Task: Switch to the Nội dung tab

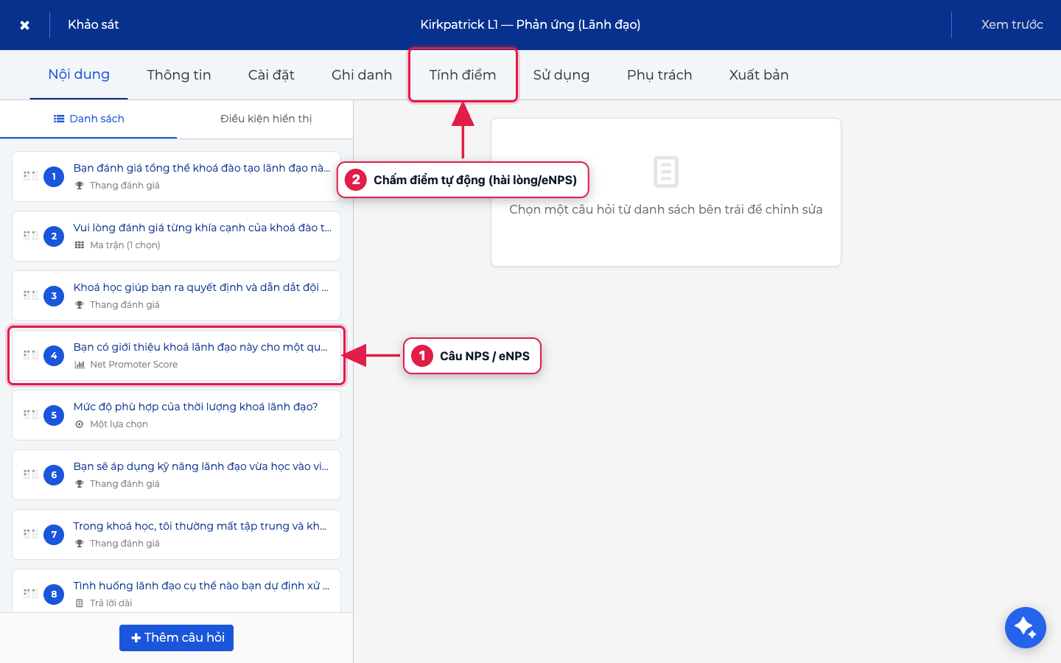Action: (79, 74)
